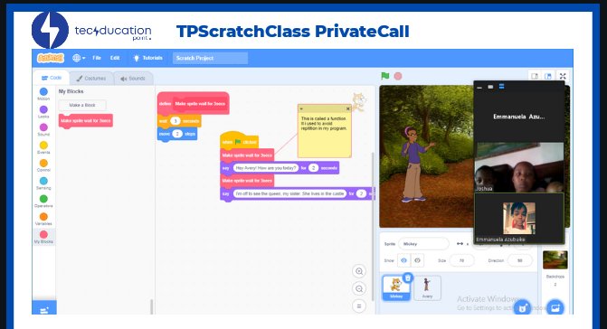Zoom in the code workspace

point(359,271)
